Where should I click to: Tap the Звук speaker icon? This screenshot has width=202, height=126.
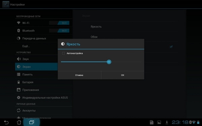pos(19,59)
